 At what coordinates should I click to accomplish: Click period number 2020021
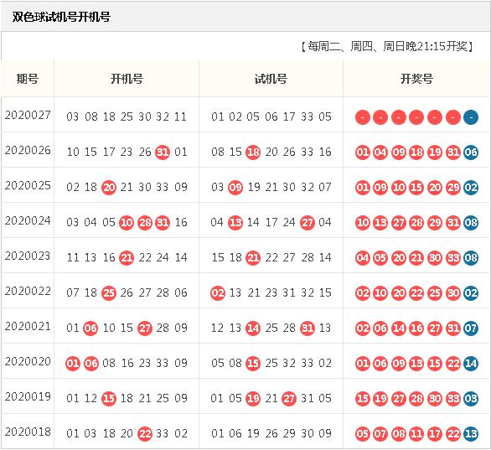[28, 326]
